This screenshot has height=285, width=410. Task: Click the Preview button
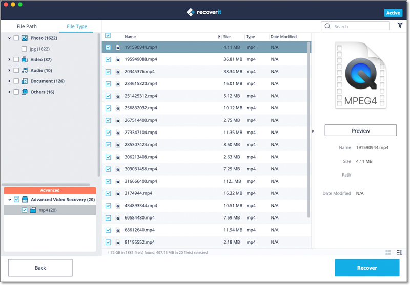(361, 130)
